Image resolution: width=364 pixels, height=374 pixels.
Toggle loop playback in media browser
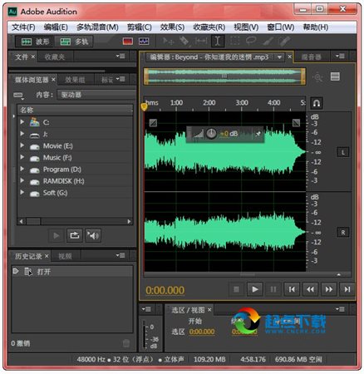click(74, 235)
